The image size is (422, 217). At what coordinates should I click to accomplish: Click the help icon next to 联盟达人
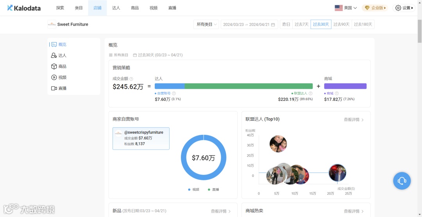coord(311,94)
